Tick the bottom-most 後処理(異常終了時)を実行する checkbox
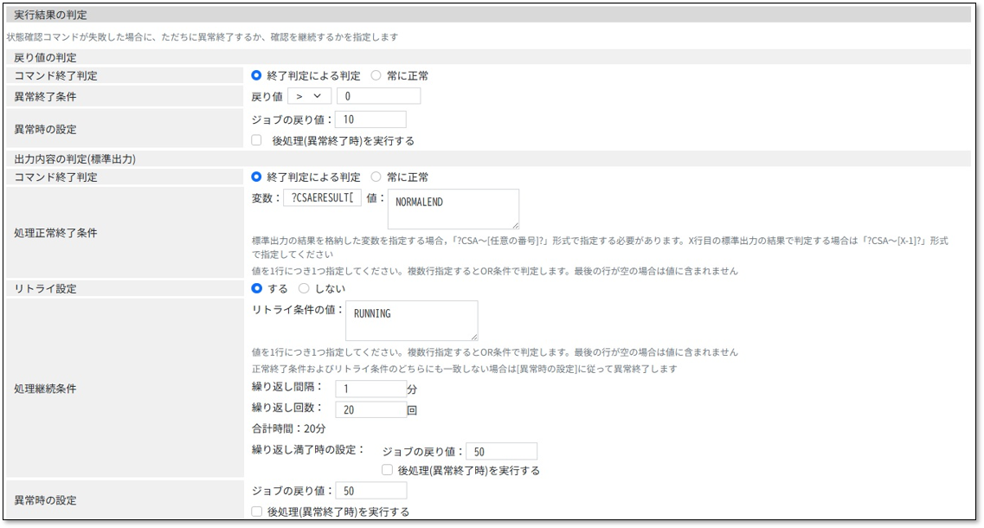Viewport: 984px width, 528px height. [x=256, y=512]
